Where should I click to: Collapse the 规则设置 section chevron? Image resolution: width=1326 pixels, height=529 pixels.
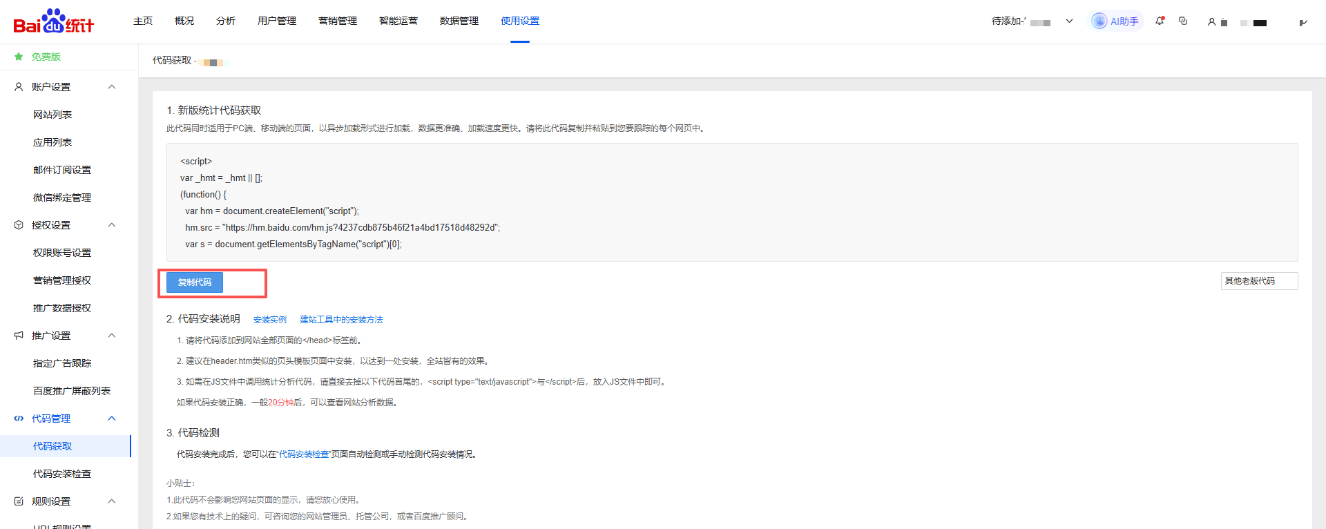(112, 501)
